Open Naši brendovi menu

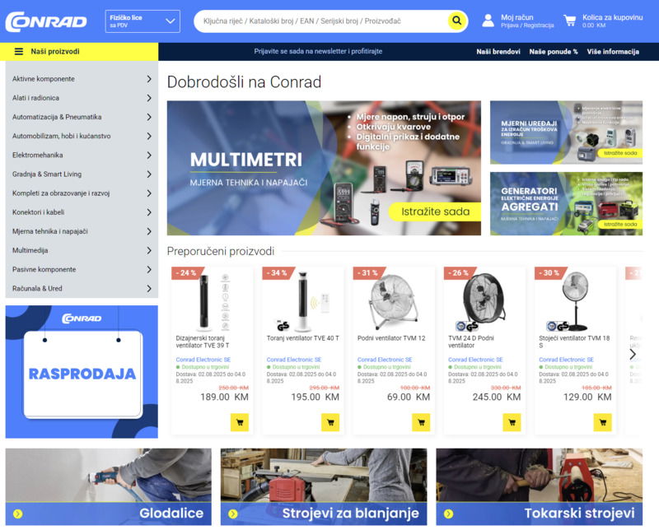click(498, 52)
